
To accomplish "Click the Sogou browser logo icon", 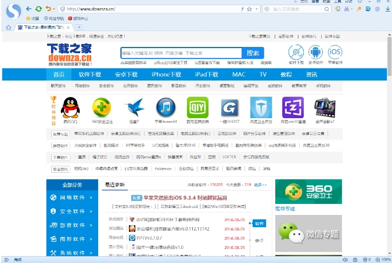I will pyautogui.click(x=13, y=12).
